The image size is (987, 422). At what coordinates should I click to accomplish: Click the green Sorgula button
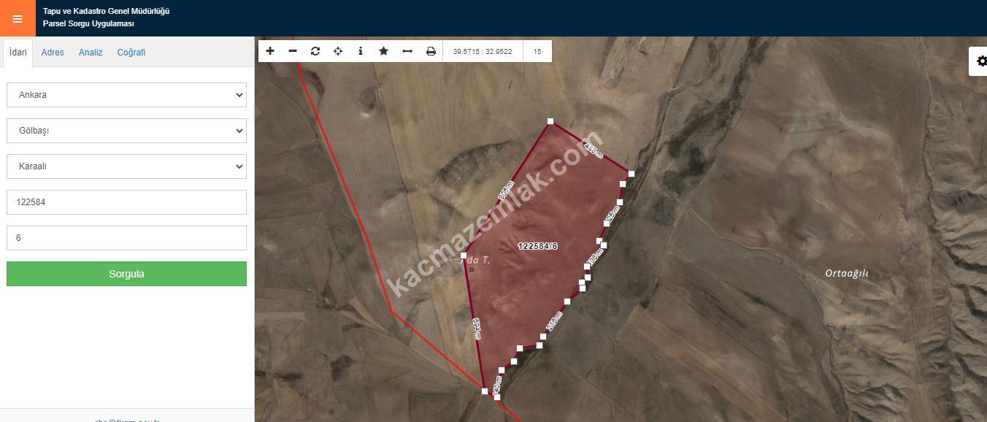click(126, 274)
